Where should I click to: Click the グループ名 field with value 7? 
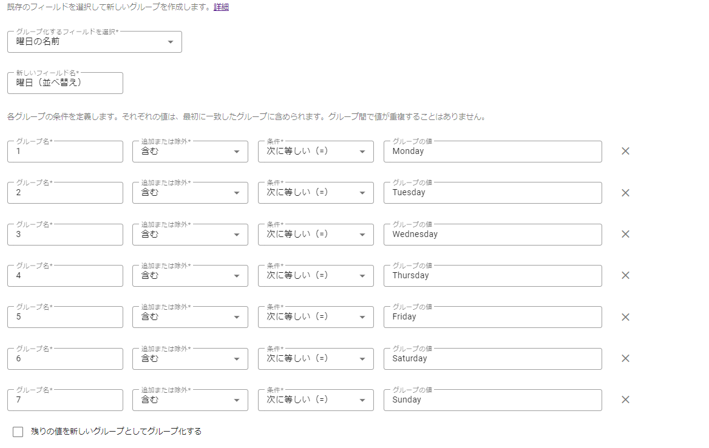click(65, 400)
